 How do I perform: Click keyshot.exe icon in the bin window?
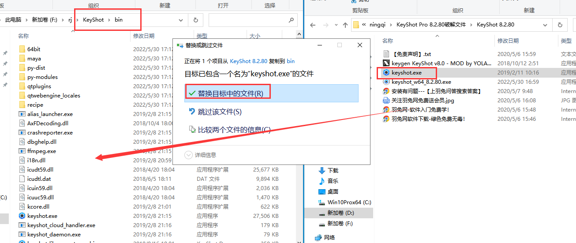click(x=22, y=216)
